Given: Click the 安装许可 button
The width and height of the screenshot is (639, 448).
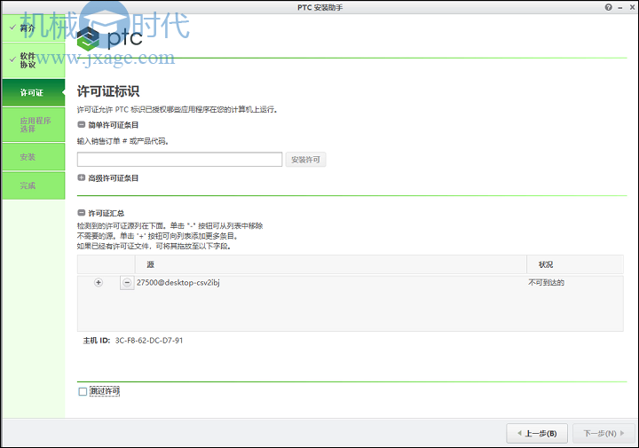Looking at the screenshot, I should click(305, 160).
